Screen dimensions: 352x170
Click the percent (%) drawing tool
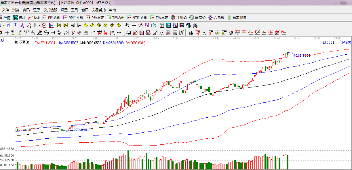point(204,33)
